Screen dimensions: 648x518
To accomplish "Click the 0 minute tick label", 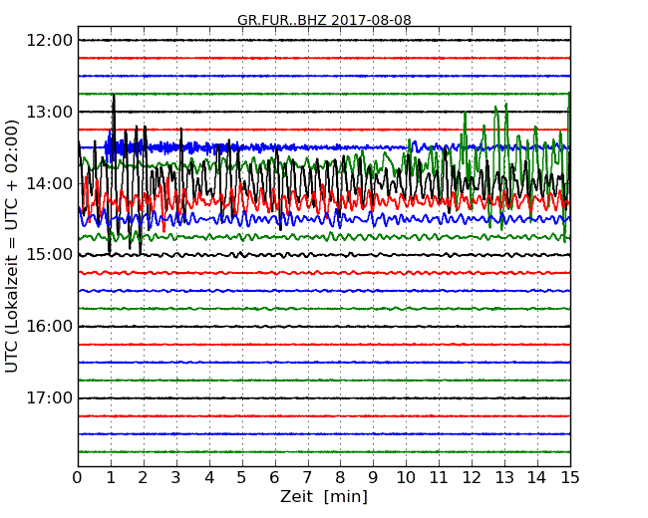I will pyautogui.click(x=78, y=477).
